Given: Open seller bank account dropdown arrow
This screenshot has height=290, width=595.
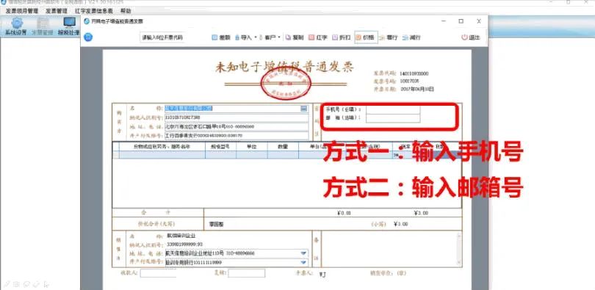Looking at the screenshot, I should point(303,262).
